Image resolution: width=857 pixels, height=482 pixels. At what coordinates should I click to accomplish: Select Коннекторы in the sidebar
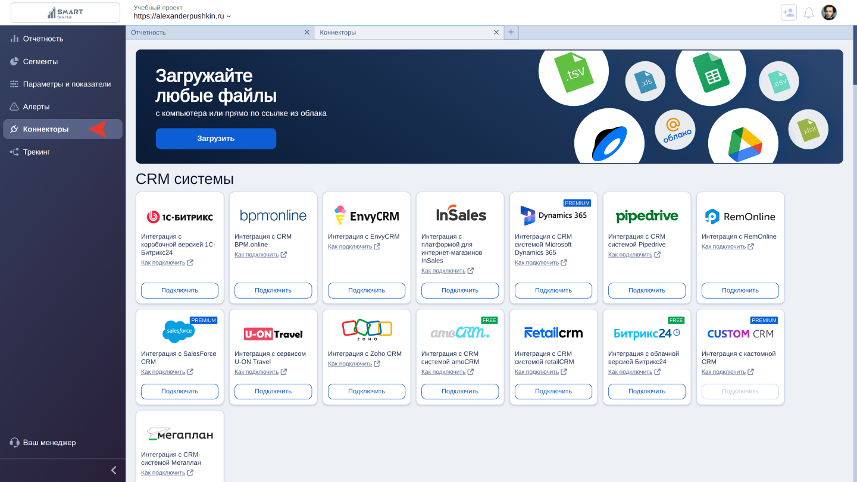coord(62,129)
